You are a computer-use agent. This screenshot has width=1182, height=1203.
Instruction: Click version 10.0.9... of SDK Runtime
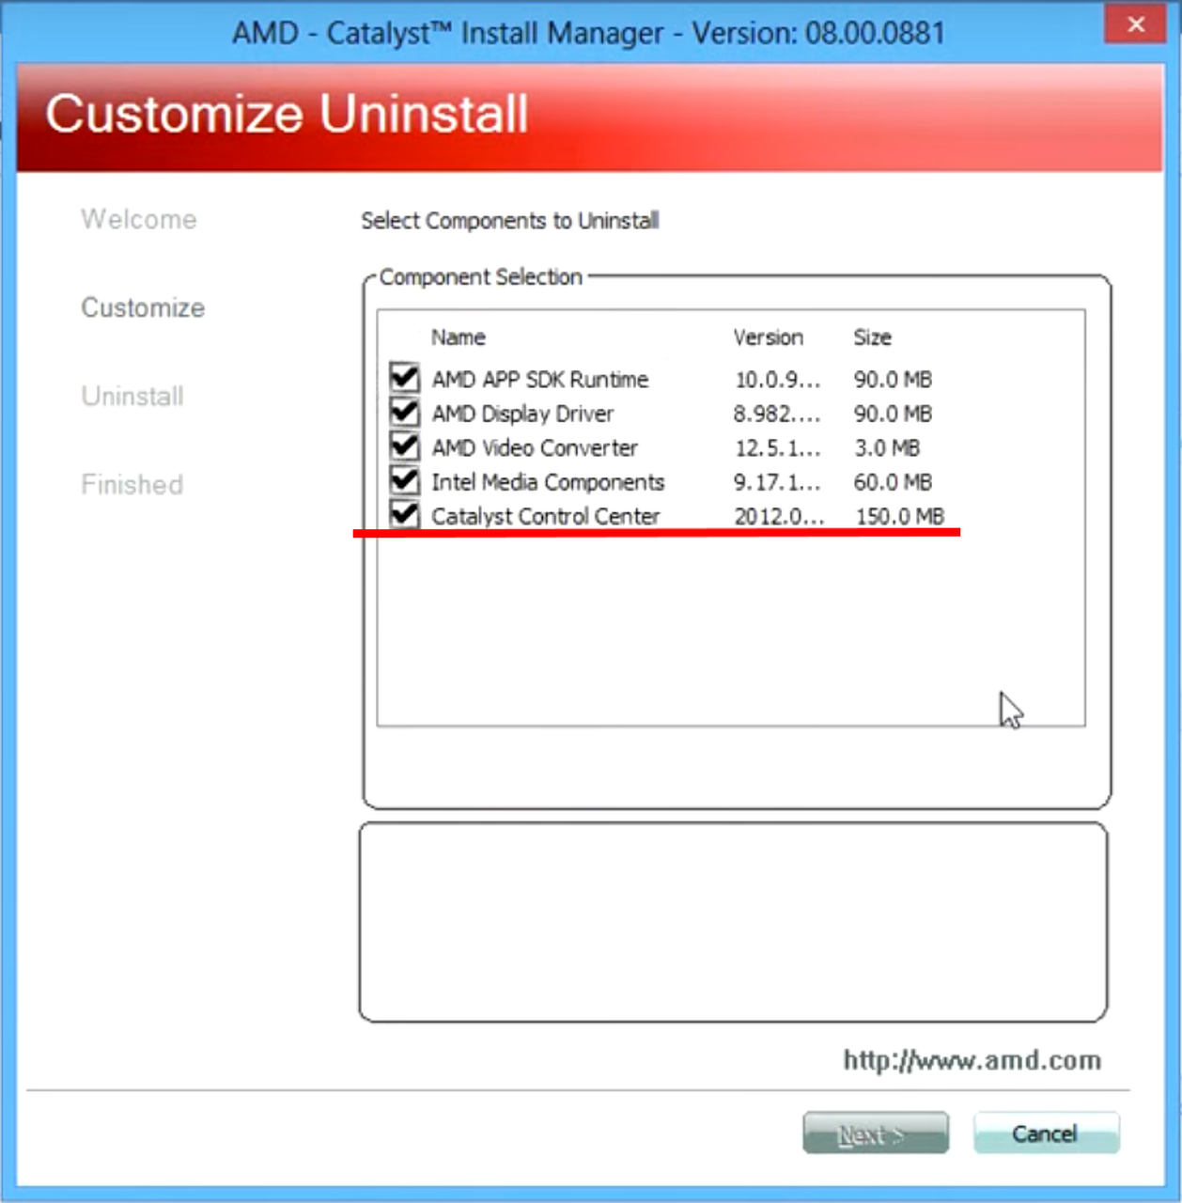pyautogui.click(x=778, y=380)
